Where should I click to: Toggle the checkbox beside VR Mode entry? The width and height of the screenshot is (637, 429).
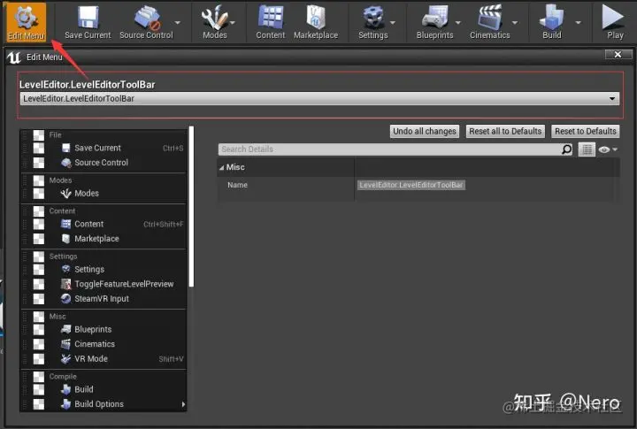[39, 359]
